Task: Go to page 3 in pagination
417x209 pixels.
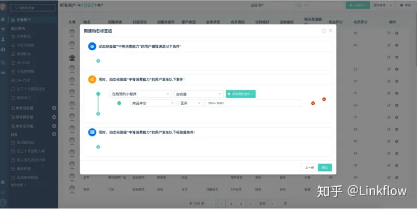Action: pyautogui.click(x=241, y=204)
